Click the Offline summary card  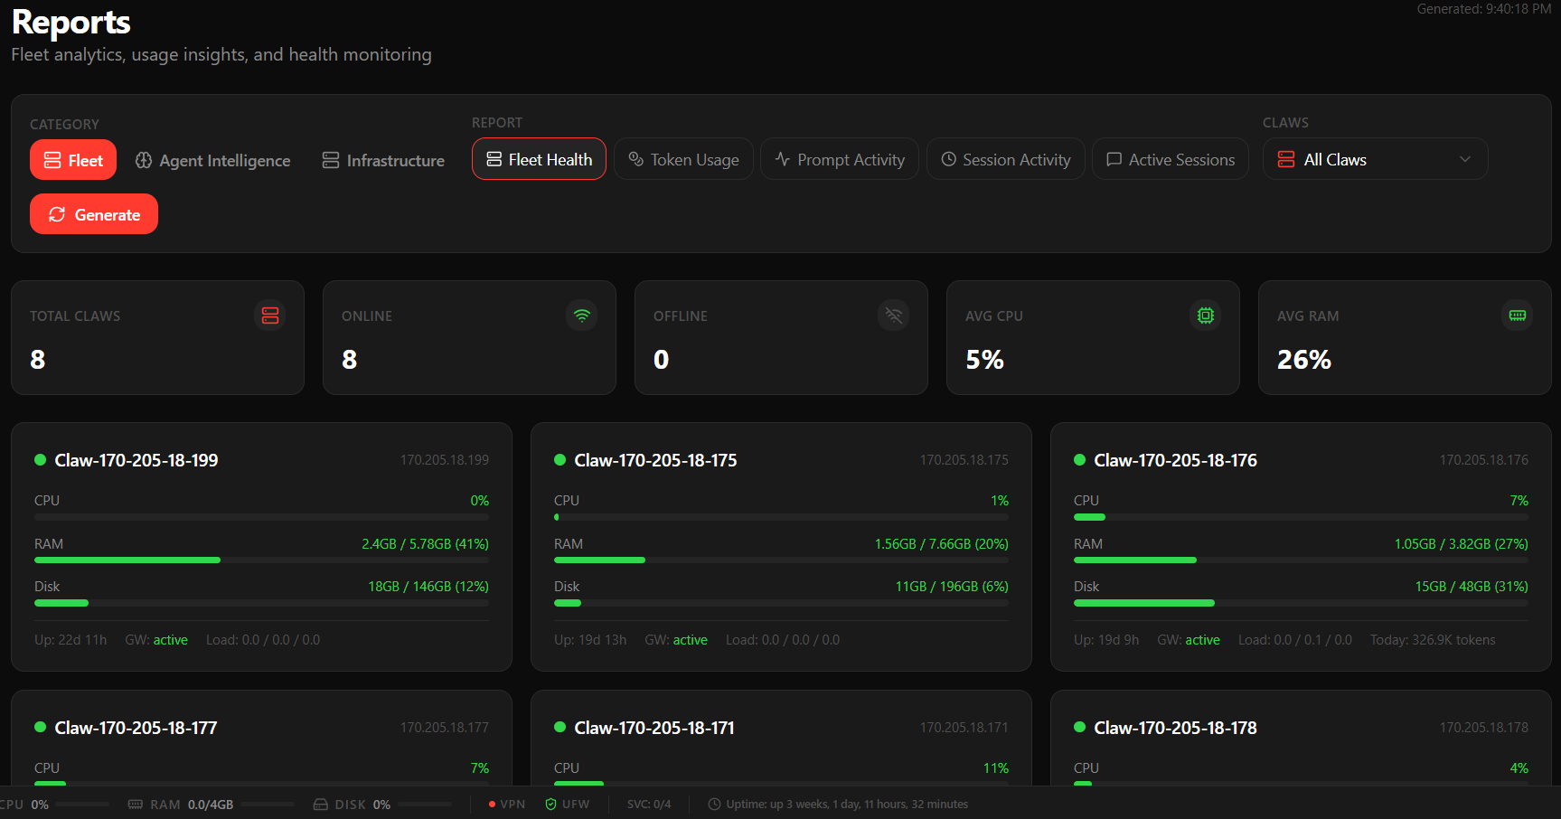781,337
